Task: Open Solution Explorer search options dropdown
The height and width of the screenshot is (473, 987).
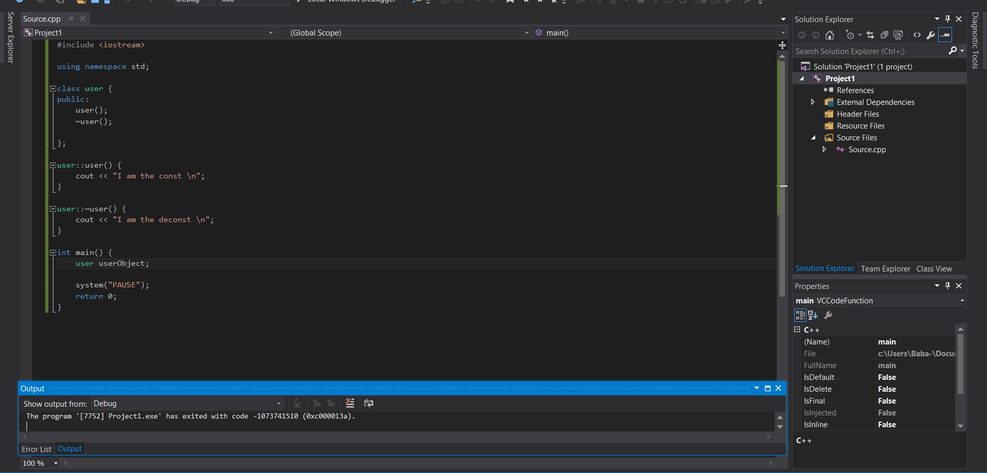Action: (x=962, y=50)
